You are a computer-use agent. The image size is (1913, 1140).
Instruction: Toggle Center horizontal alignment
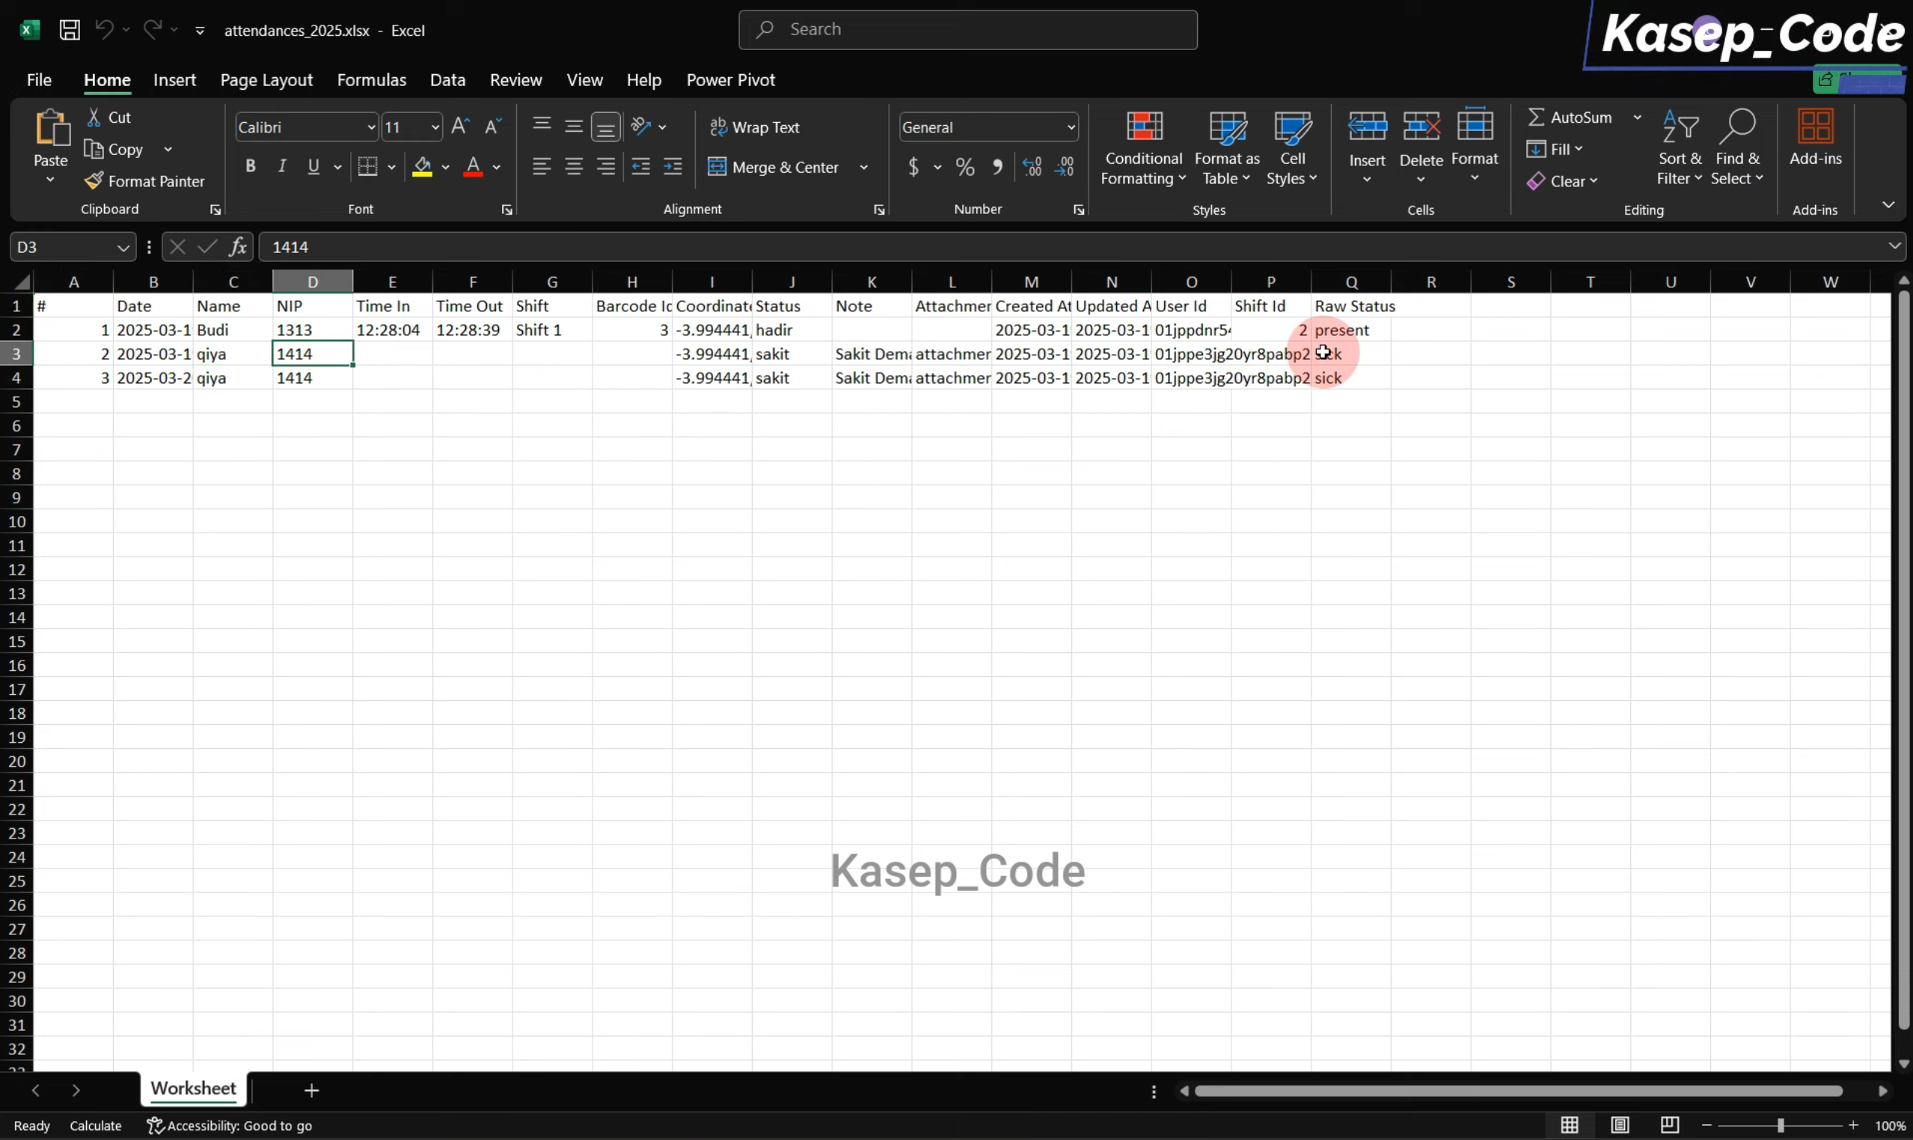(x=573, y=166)
